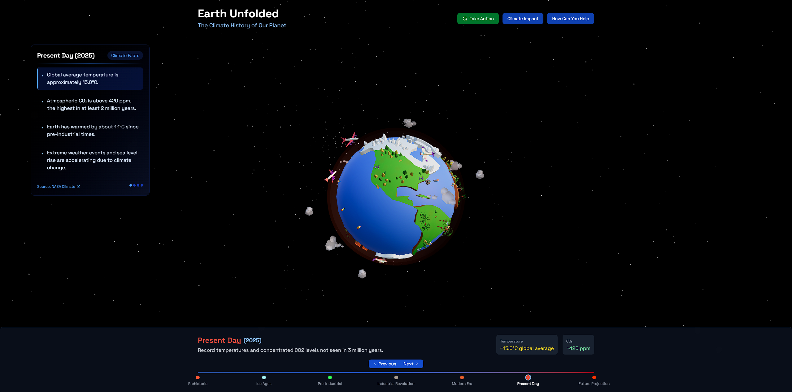This screenshot has width=792, height=392.
Task: Click the pink airplane above the globe
Action: click(x=350, y=139)
